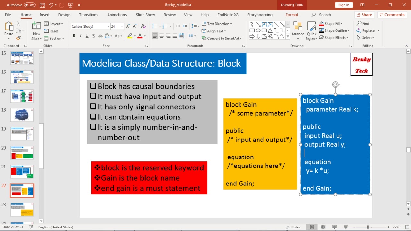Open Text Direction dropdown

click(x=217, y=24)
